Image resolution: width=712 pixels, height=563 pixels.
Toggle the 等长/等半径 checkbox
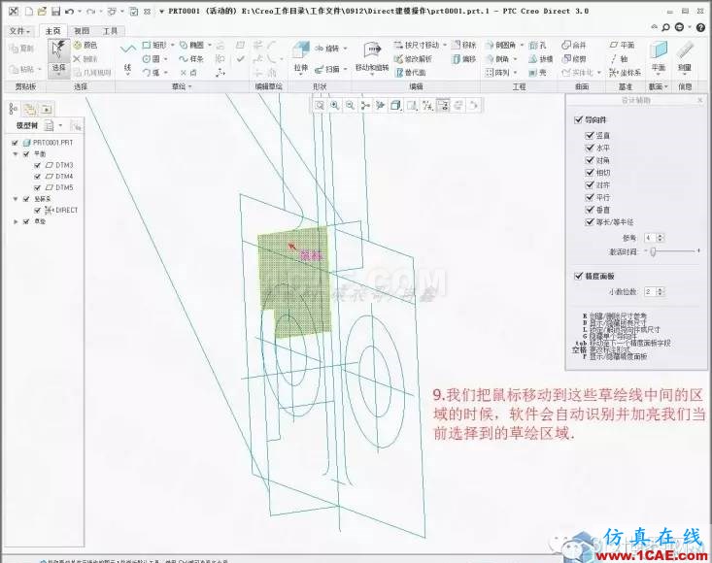coord(590,222)
